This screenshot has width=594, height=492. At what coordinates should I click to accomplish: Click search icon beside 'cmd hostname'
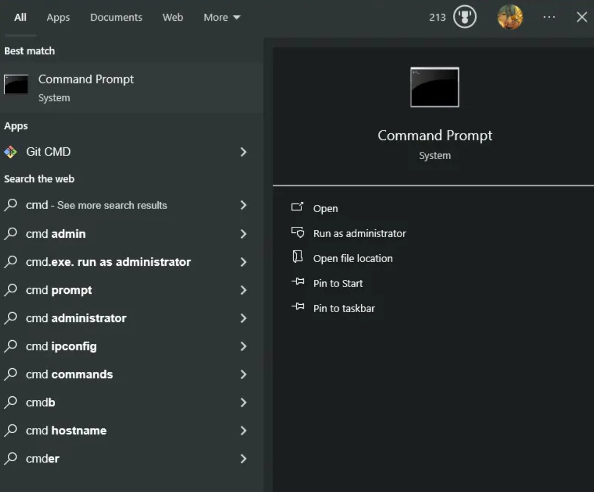tap(10, 430)
